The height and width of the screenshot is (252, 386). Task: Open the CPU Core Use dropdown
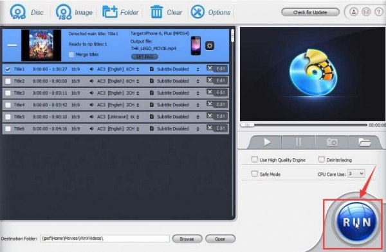pyautogui.click(x=356, y=174)
